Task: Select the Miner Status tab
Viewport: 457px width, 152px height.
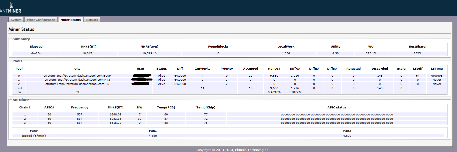Action: (71, 20)
